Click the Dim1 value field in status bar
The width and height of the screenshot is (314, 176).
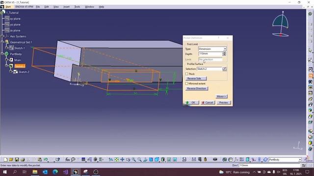click(x=270, y=165)
